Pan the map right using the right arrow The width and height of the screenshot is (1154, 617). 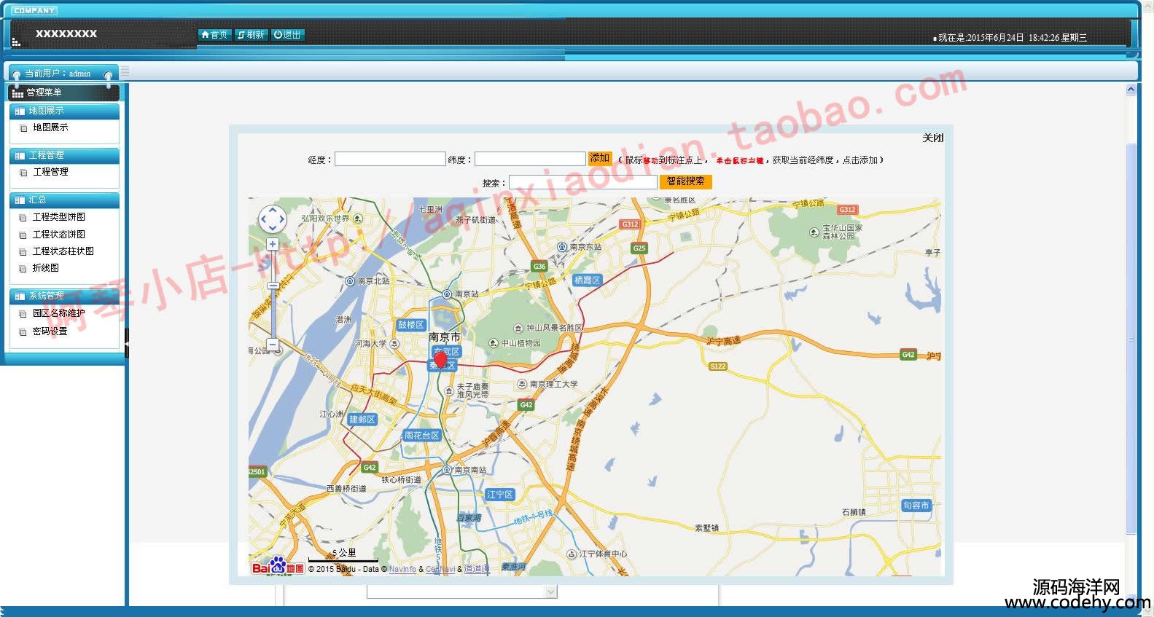(x=282, y=219)
